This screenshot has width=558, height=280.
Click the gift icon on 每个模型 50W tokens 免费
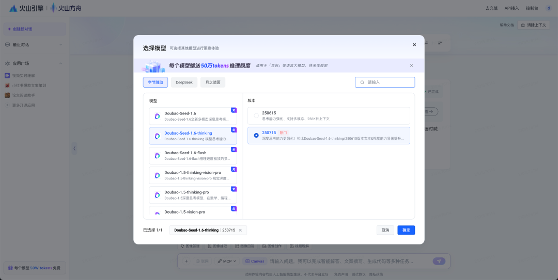pyautogui.click(x=10, y=268)
